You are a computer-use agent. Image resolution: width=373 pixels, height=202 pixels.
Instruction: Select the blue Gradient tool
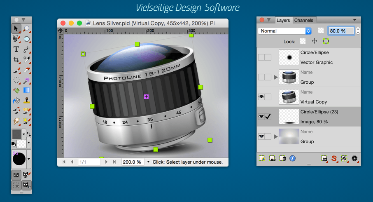click(x=26, y=90)
